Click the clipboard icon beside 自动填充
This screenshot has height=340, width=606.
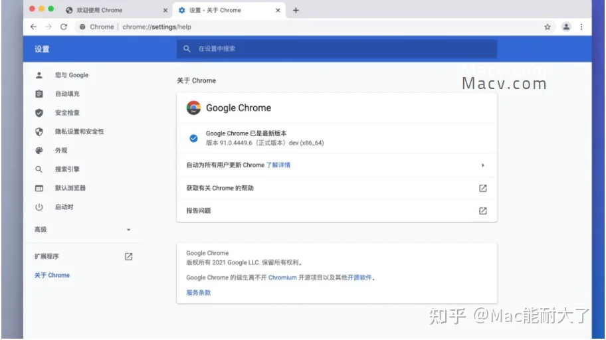[39, 94]
